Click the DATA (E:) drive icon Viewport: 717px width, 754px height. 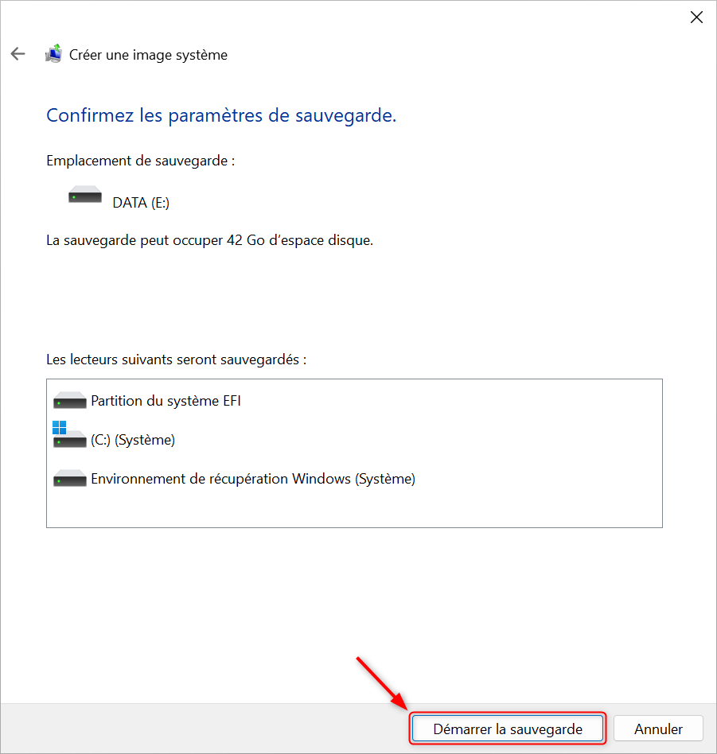coord(85,195)
